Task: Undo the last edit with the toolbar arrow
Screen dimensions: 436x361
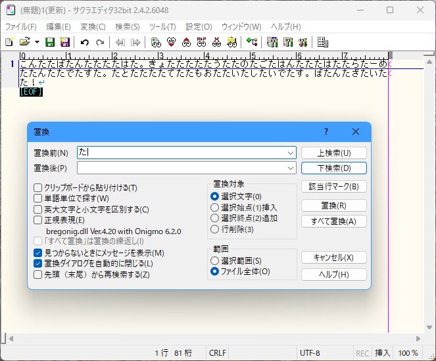Action: (x=85, y=42)
